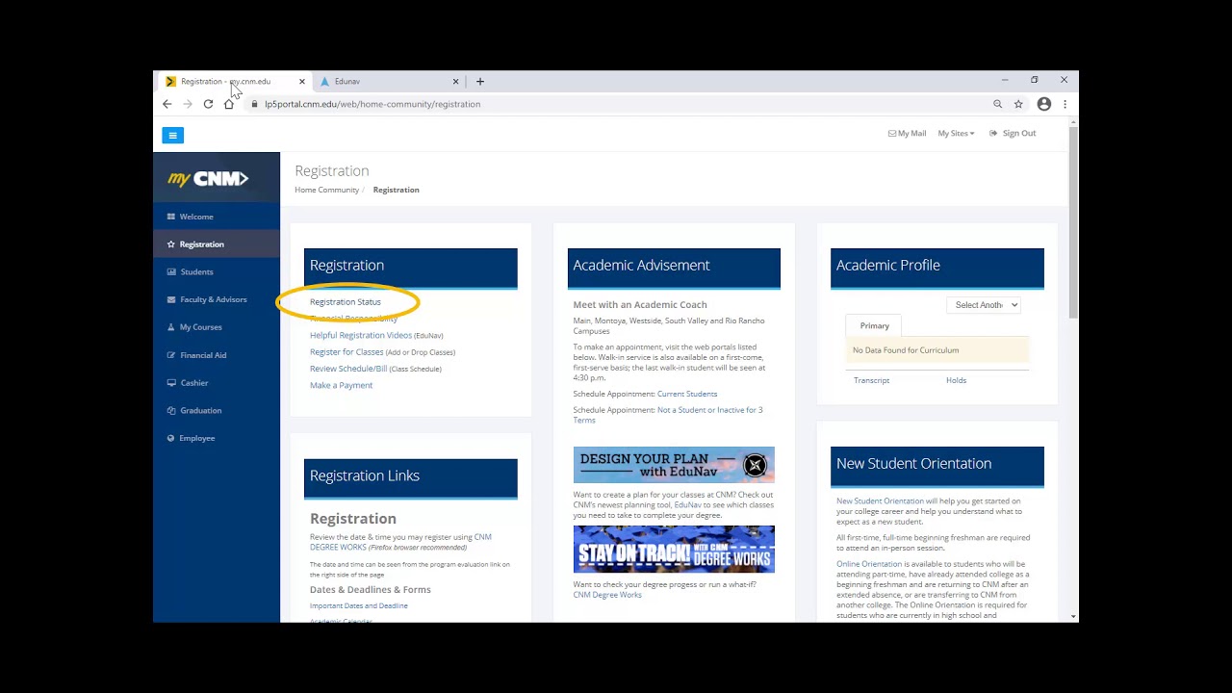
Task: Click Stay on Track Degree Works banner
Action: 674,550
